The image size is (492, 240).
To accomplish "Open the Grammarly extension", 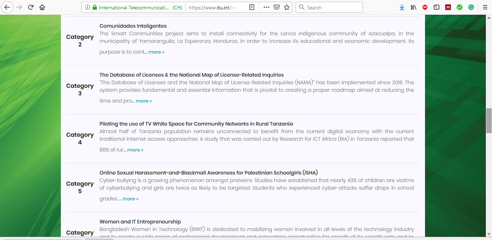I will tap(471, 7).
